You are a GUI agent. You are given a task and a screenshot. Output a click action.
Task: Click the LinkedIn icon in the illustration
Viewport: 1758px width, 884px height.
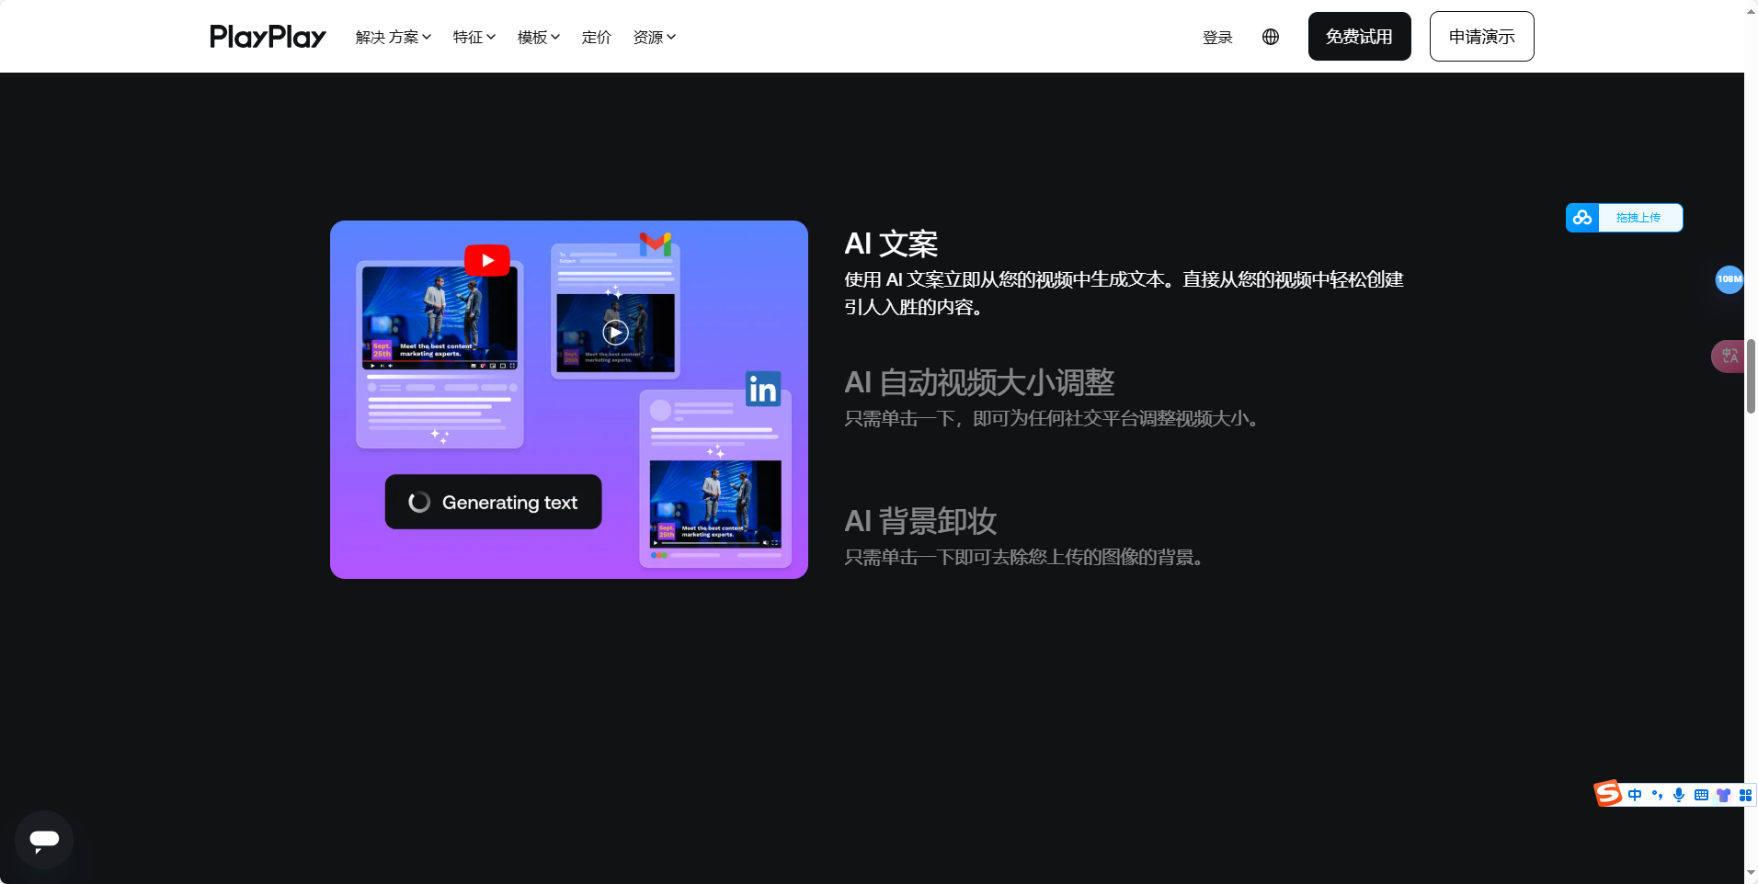(x=763, y=390)
